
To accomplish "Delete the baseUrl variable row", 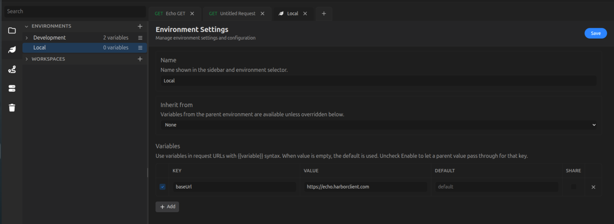I will click(x=593, y=187).
